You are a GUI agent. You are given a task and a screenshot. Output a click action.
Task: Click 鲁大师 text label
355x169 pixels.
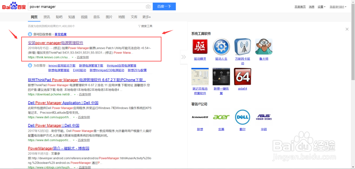pos(264,59)
